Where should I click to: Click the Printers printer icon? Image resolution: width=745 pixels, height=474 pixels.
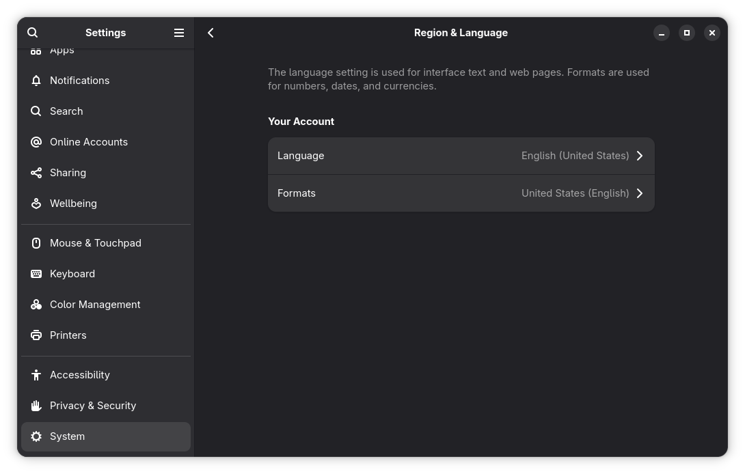click(x=36, y=335)
